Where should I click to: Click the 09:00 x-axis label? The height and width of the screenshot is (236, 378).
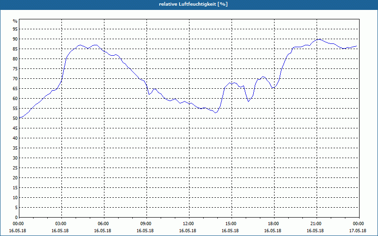point(147,224)
